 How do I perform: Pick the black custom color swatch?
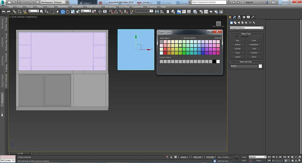click(214, 62)
